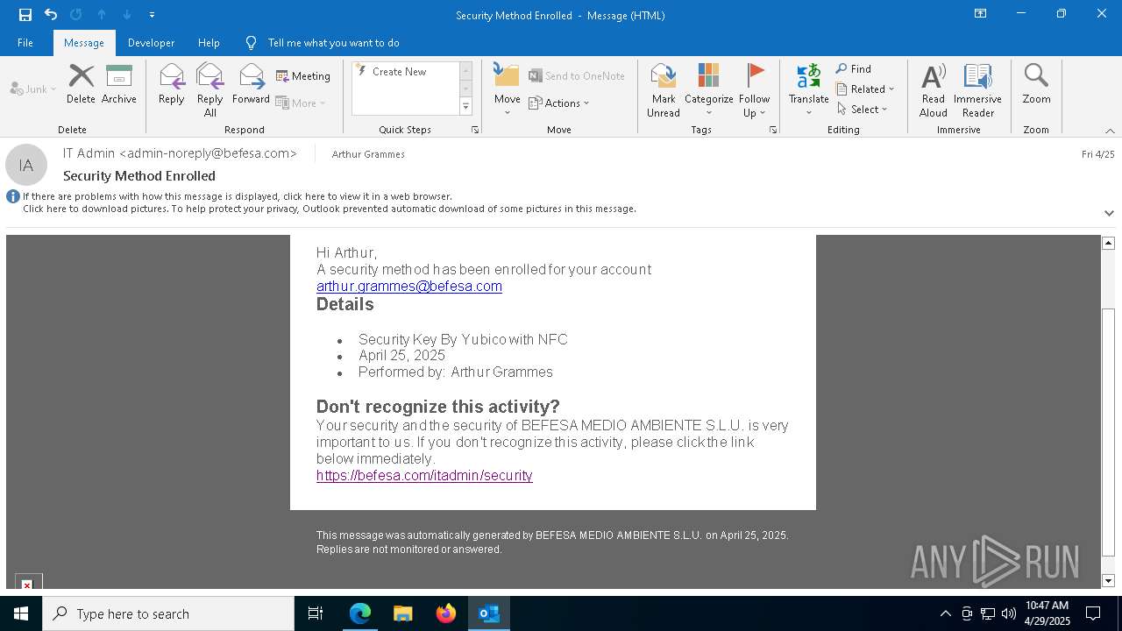This screenshot has width=1122, height=631.
Task: Open the Related dropdown
Action: tap(865, 89)
